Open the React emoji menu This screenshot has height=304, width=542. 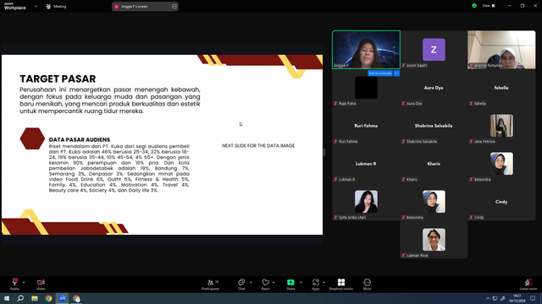(x=265, y=285)
